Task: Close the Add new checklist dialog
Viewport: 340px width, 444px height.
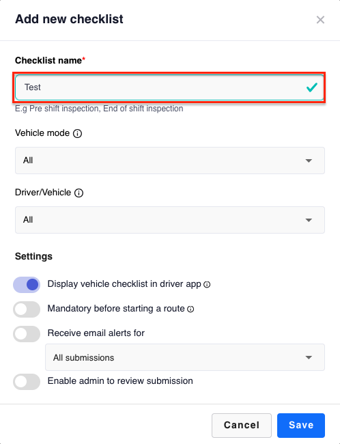Action: pyautogui.click(x=320, y=20)
